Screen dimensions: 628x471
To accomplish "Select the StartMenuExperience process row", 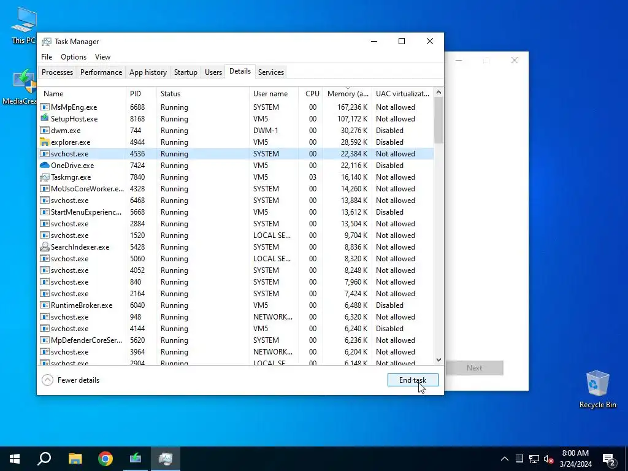I will tap(236, 212).
